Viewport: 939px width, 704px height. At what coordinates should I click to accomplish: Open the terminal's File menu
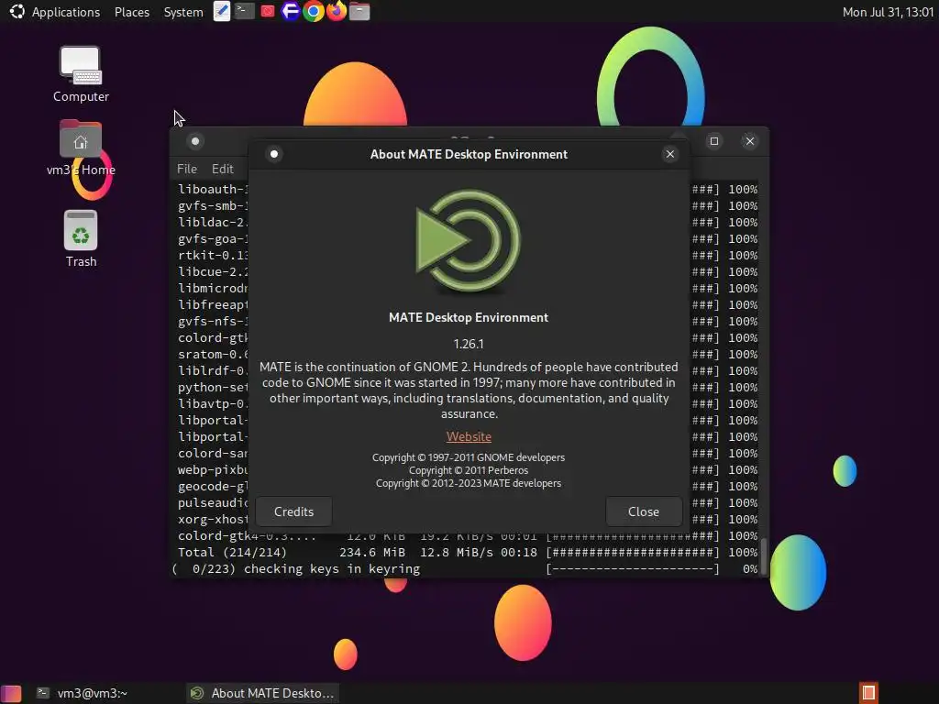187,169
